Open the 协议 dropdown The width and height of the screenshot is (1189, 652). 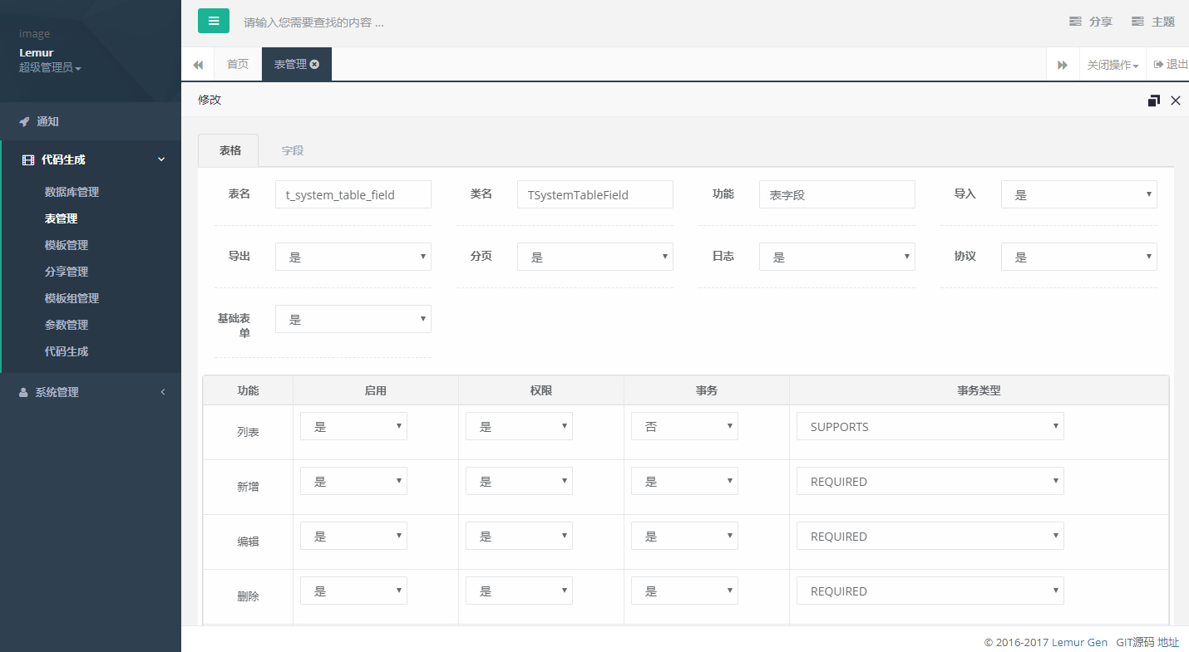pos(1079,257)
